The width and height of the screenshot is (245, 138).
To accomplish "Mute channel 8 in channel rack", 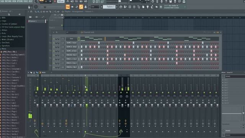I will click(x=54, y=67).
